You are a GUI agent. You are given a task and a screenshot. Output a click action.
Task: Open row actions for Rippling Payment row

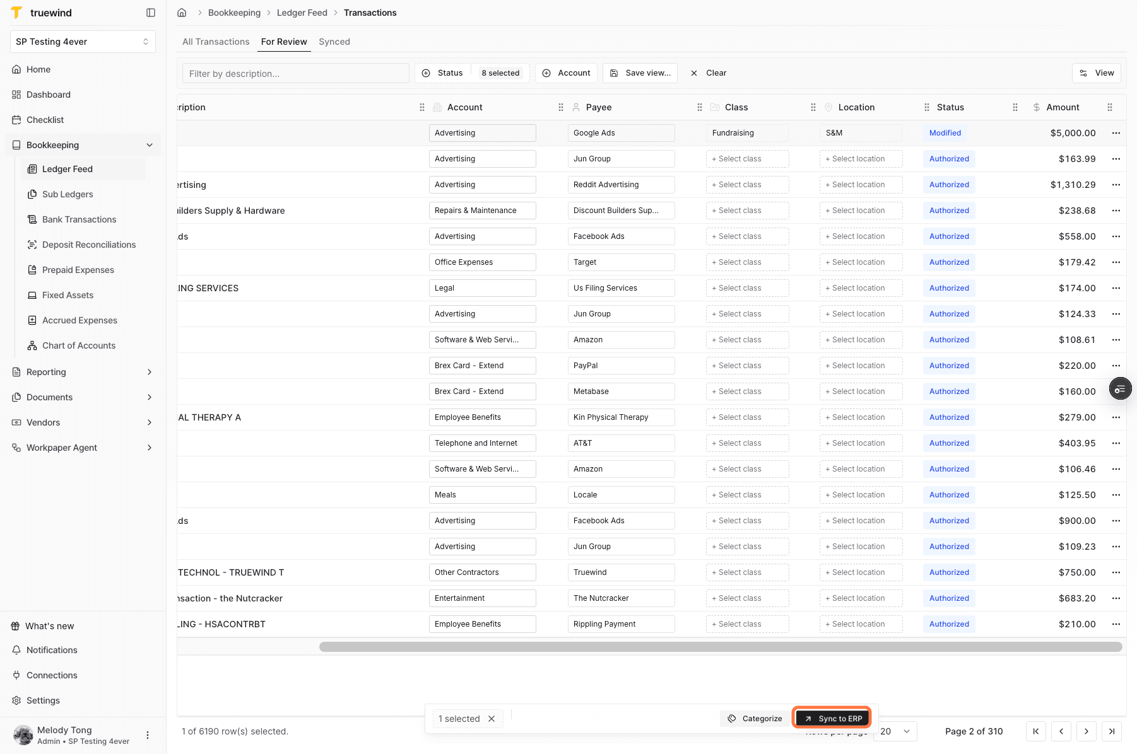(1116, 624)
